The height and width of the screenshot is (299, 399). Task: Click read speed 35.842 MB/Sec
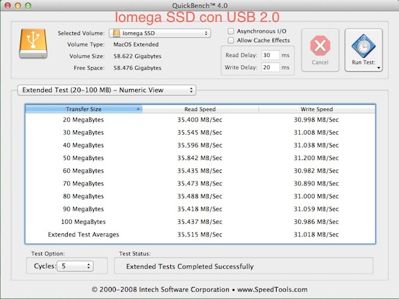tap(199, 158)
